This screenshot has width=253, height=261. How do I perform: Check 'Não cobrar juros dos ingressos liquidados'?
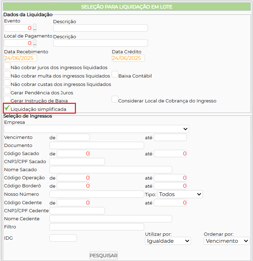click(x=7, y=66)
